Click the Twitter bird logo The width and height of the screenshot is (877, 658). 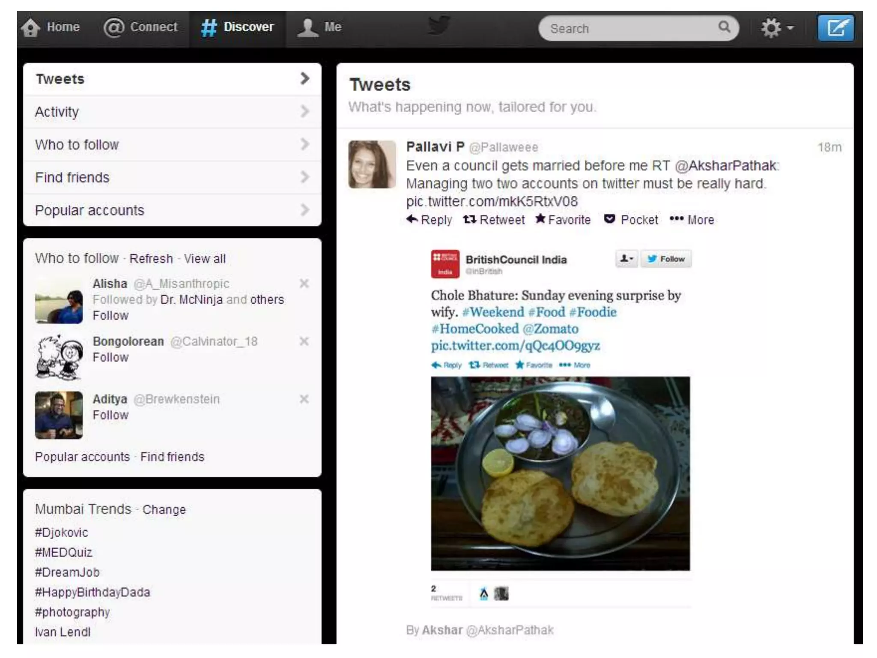438,26
